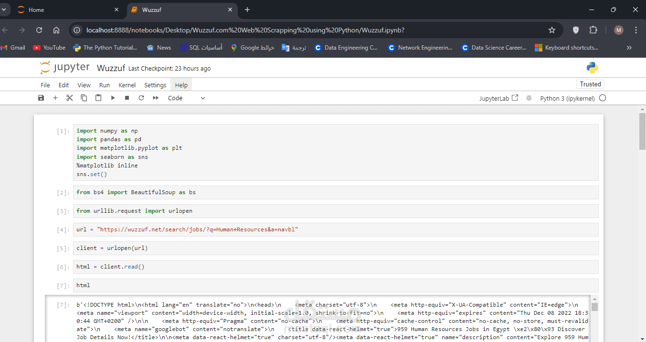Go to browser home page

pyautogui.click(x=56, y=30)
